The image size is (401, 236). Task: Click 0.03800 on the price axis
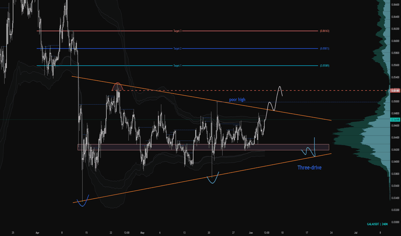click(395, 174)
